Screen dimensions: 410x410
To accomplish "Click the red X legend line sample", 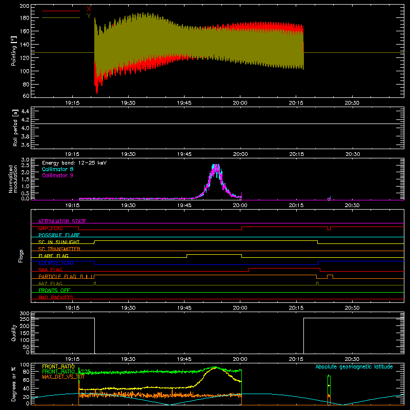I will click(x=61, y=11).
